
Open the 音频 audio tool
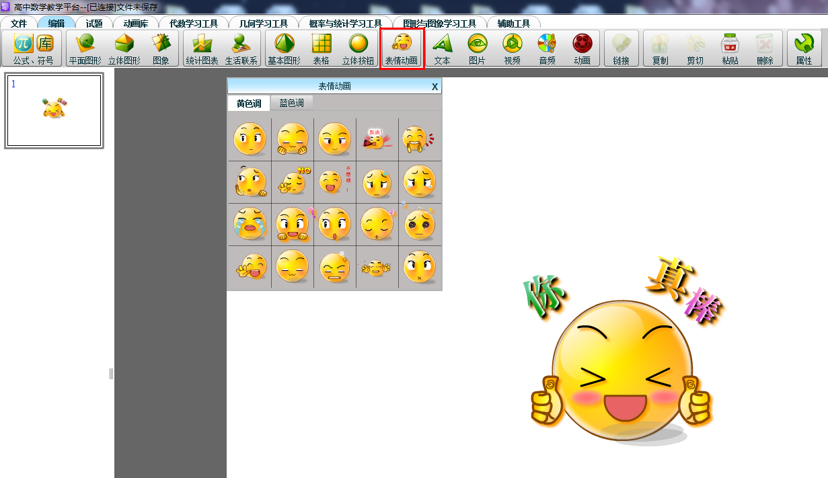point(547,48)
